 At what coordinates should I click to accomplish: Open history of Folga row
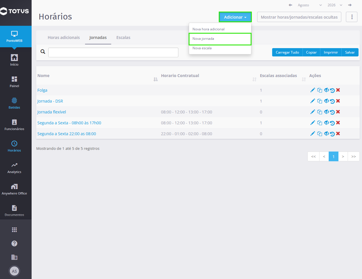pyautogui.click(x=332, y=90)
